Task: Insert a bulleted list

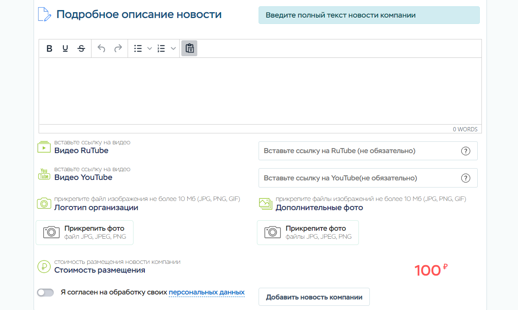Action: click(x=138, y=49)
